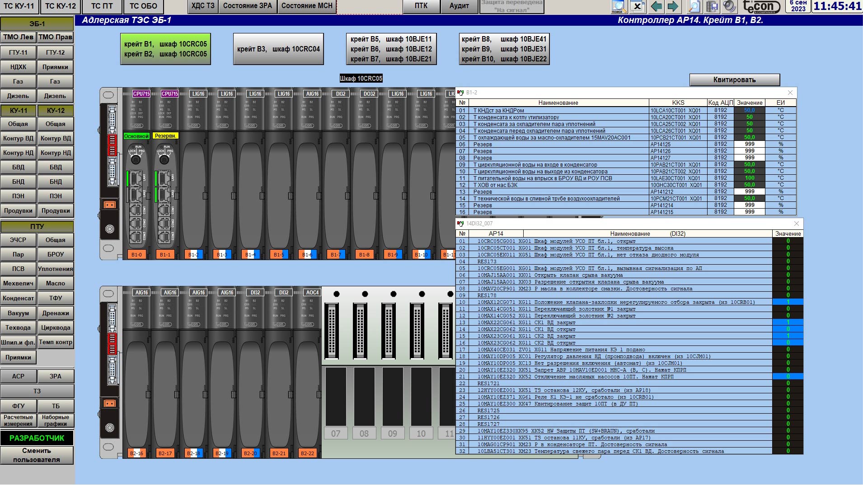Open the document preview magnifier icon

pos(694,6)
